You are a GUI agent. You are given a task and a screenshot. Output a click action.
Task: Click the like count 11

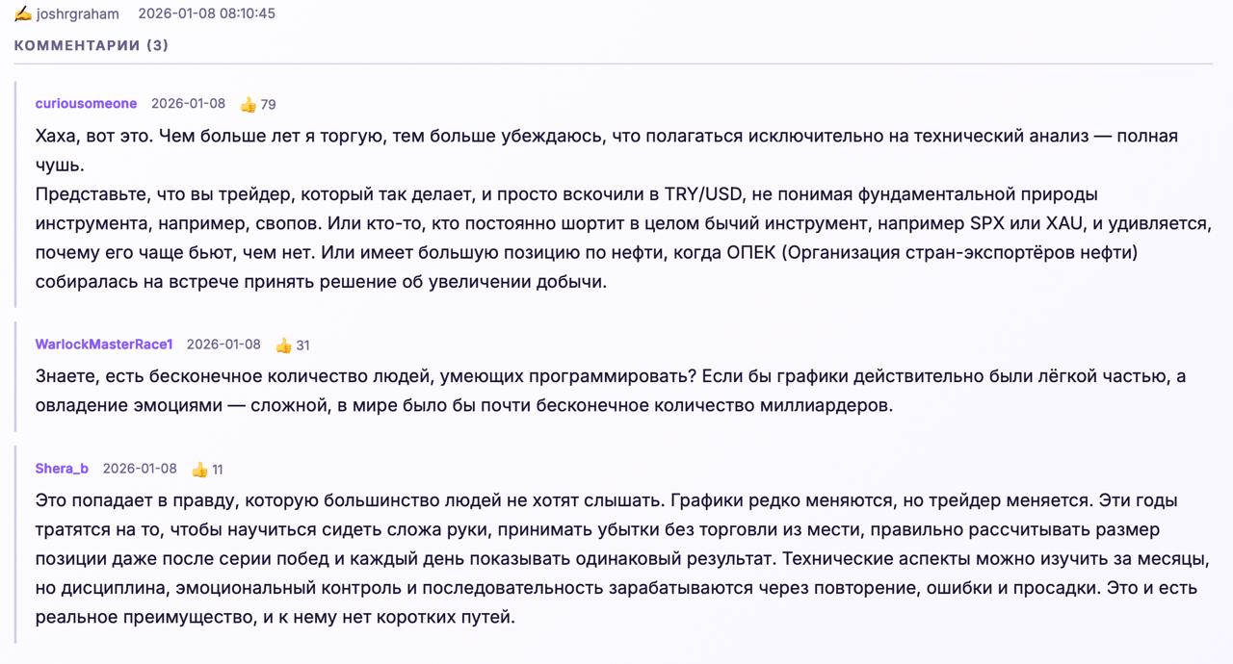tap(218, 469)
